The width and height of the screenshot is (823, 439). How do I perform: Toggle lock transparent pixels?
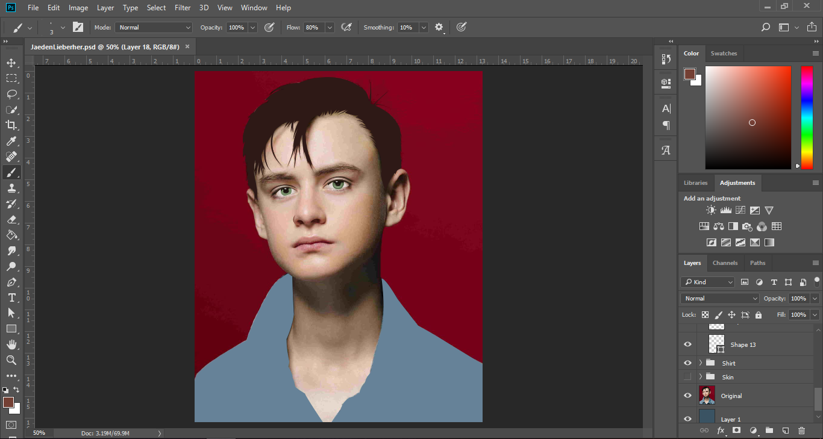tap(705, 314)
